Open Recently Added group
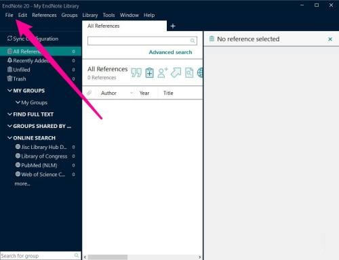339x260 pixels. pos(41,60)
